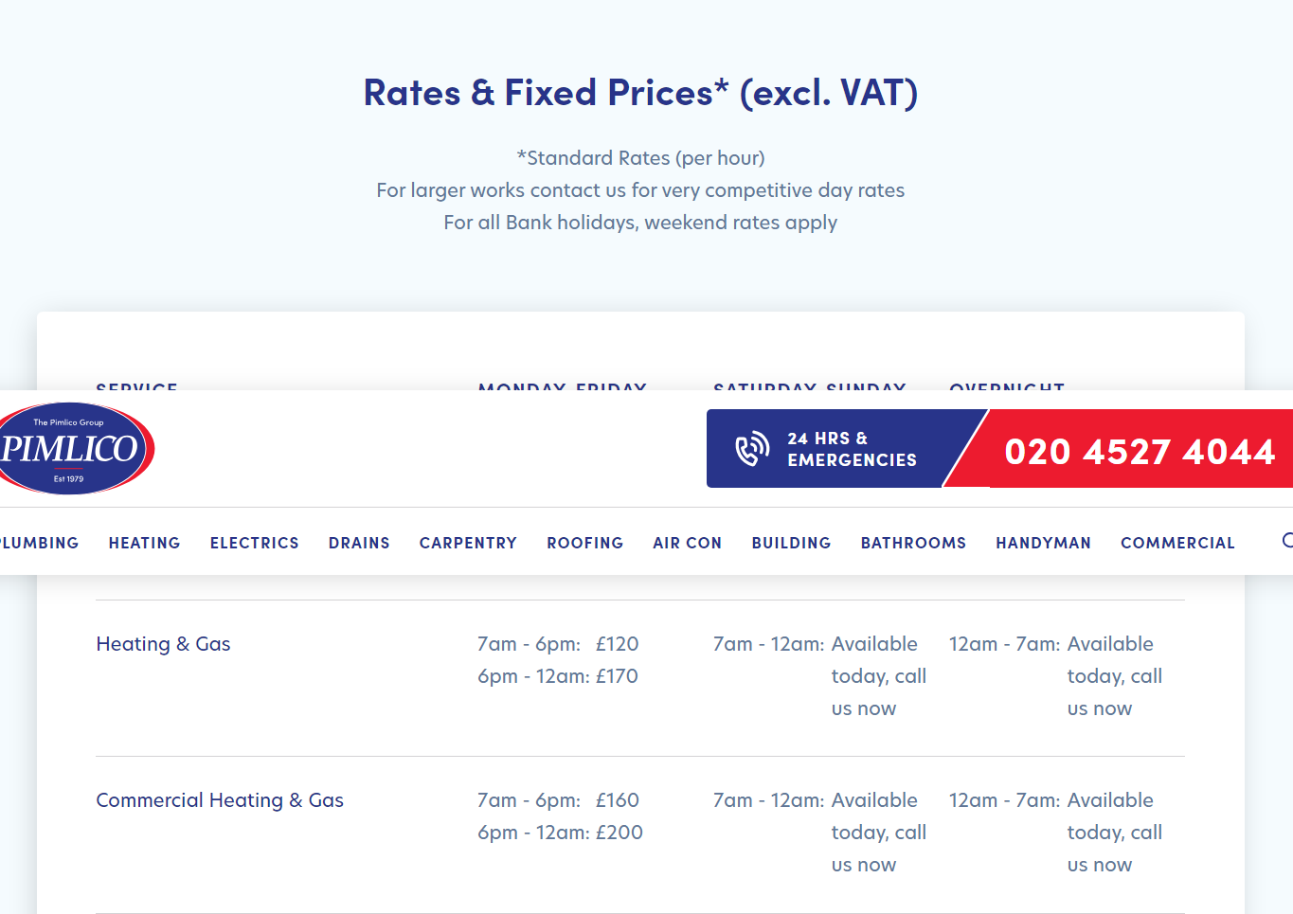
Task: Call the 020 4527 4044 number
Action: pos(1140,452)
